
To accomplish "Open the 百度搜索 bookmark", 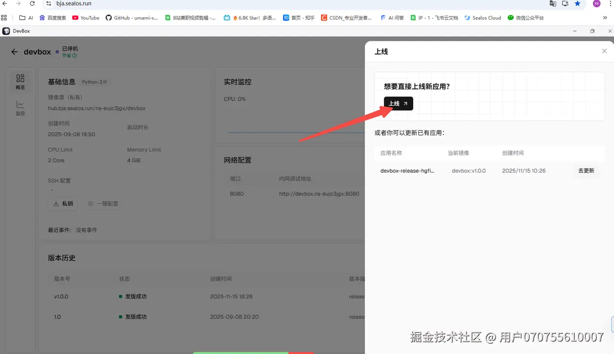I will (53, 18).
